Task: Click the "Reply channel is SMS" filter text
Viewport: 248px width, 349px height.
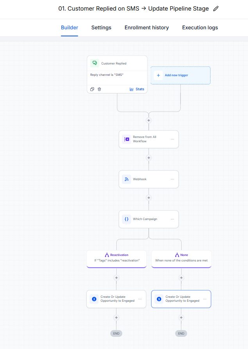Action: tap(107, 75)
